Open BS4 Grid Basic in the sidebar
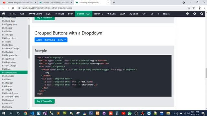207x116 pixels. click(x=9, y=21)
